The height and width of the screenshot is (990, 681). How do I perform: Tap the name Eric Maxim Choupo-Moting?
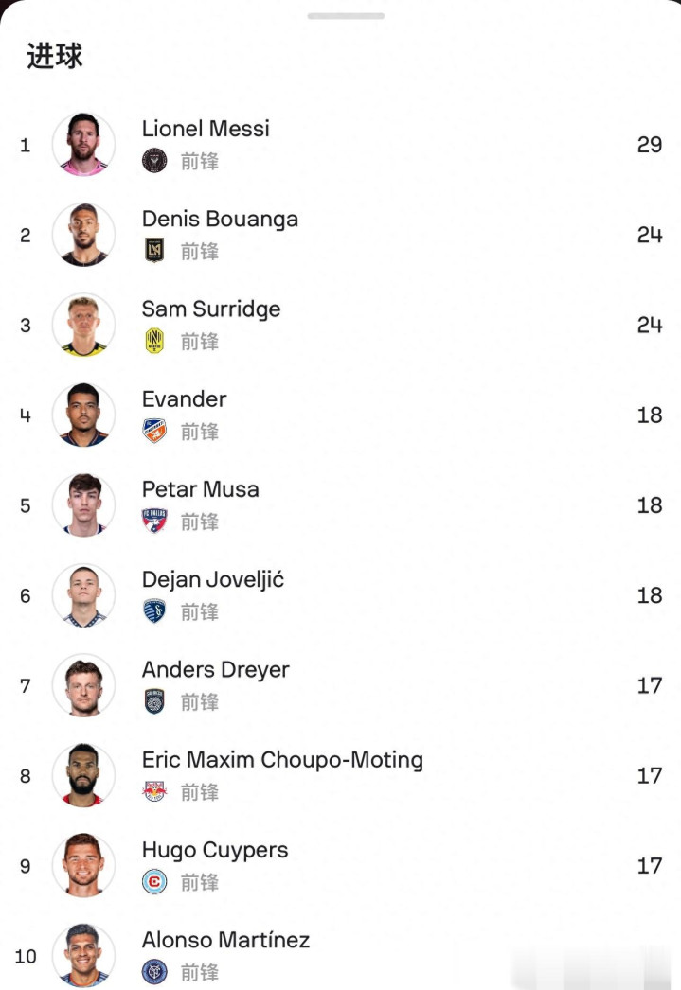pyautogui.click(x=282, y=760)
